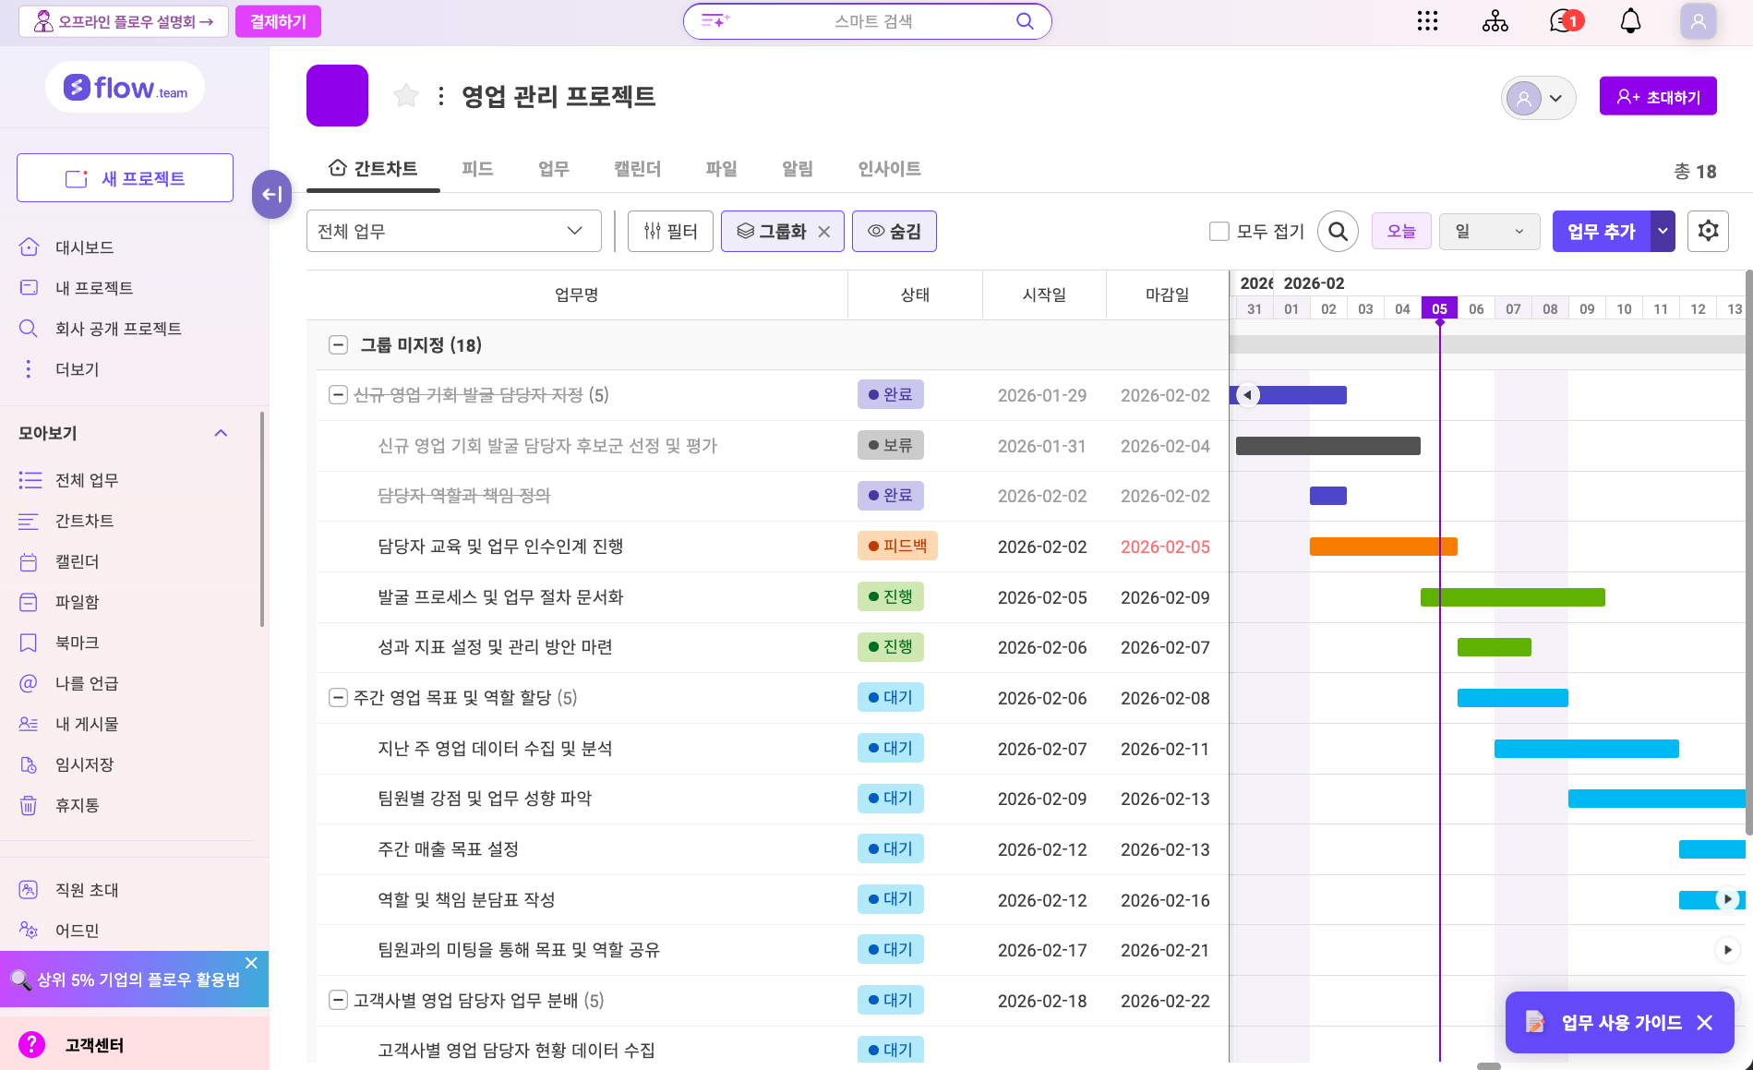Click 더보기 in sidebar

pyautogui.click(x=77, y=369)
